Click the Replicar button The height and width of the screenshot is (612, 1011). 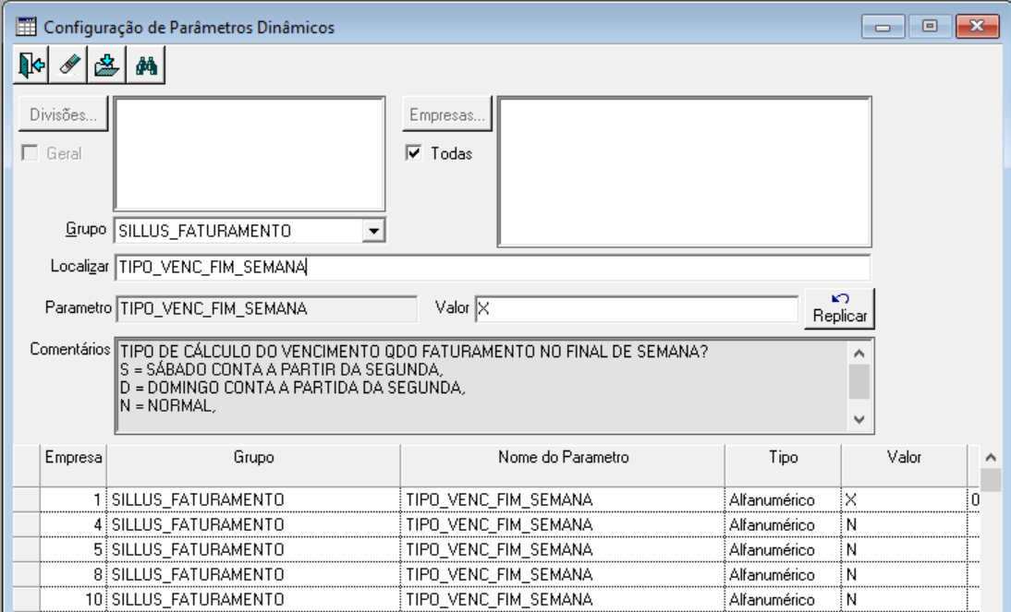pyautogui.click(x=839, y=308)
